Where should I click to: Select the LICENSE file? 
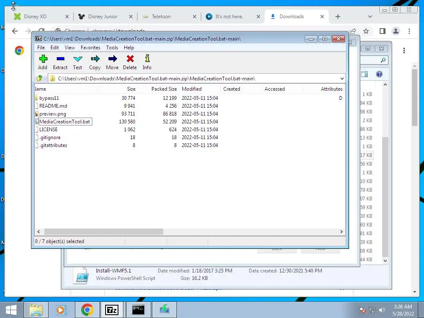tap(48, 130)
